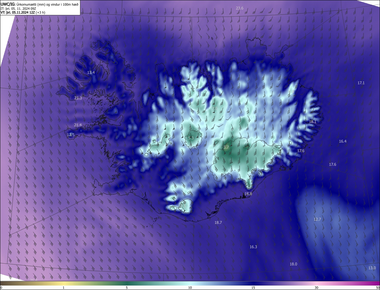Click the 23.6 value at the map top
This screenshot has width=380, height=290.
click(240, 8)
